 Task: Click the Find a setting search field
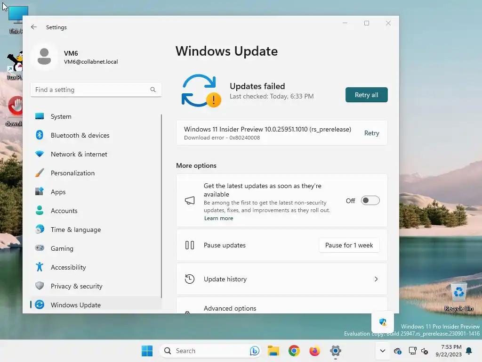(x=96, y=90)
